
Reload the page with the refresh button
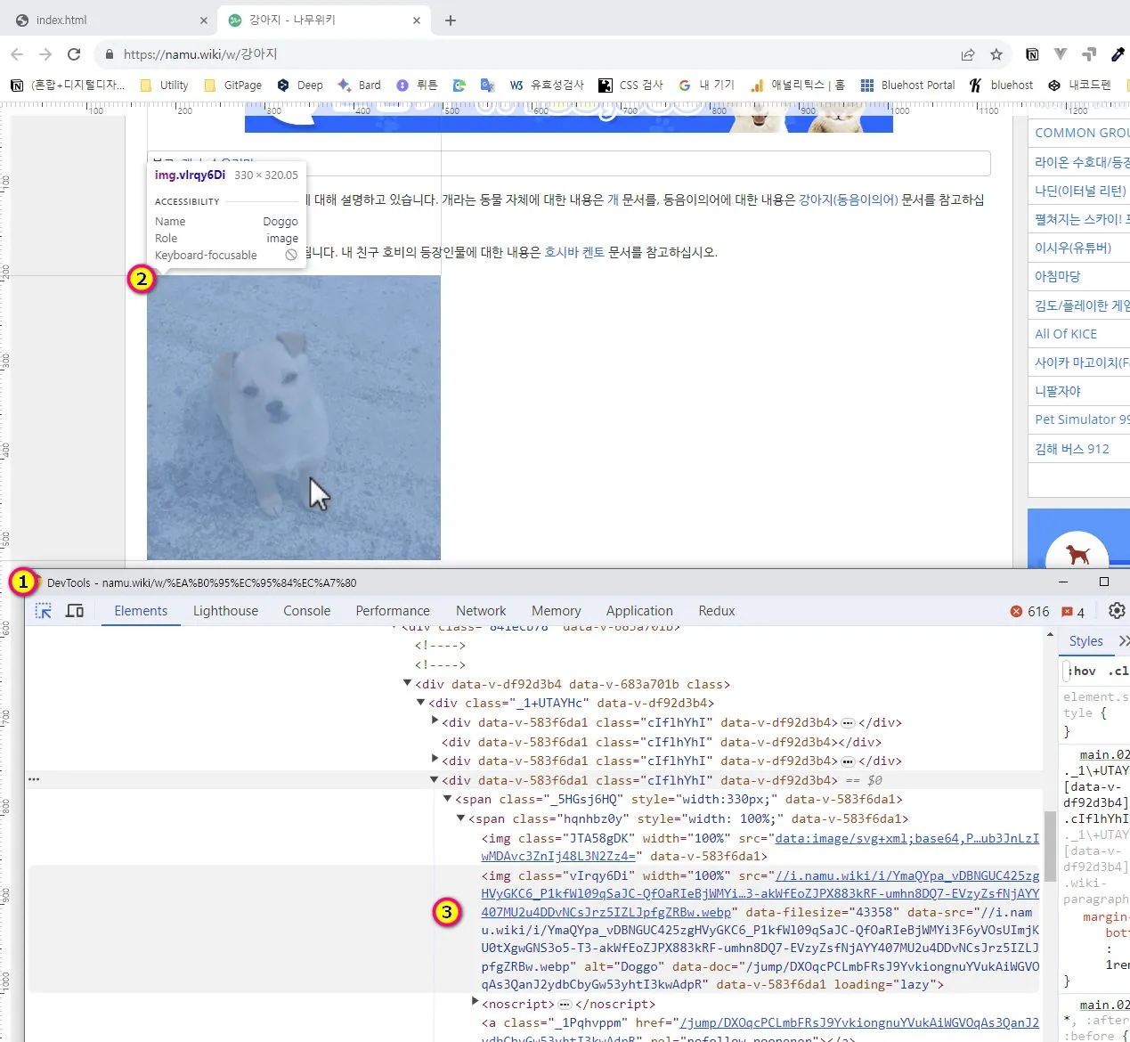[x=74, y=54]
